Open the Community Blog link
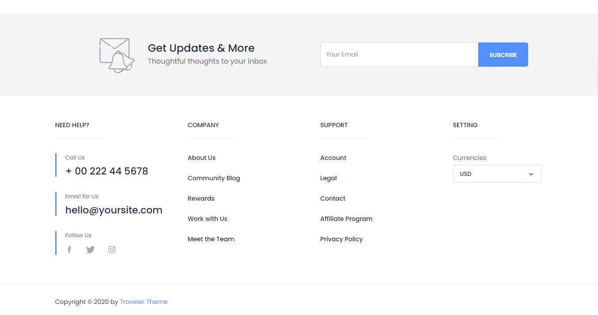 click(214, 178)
